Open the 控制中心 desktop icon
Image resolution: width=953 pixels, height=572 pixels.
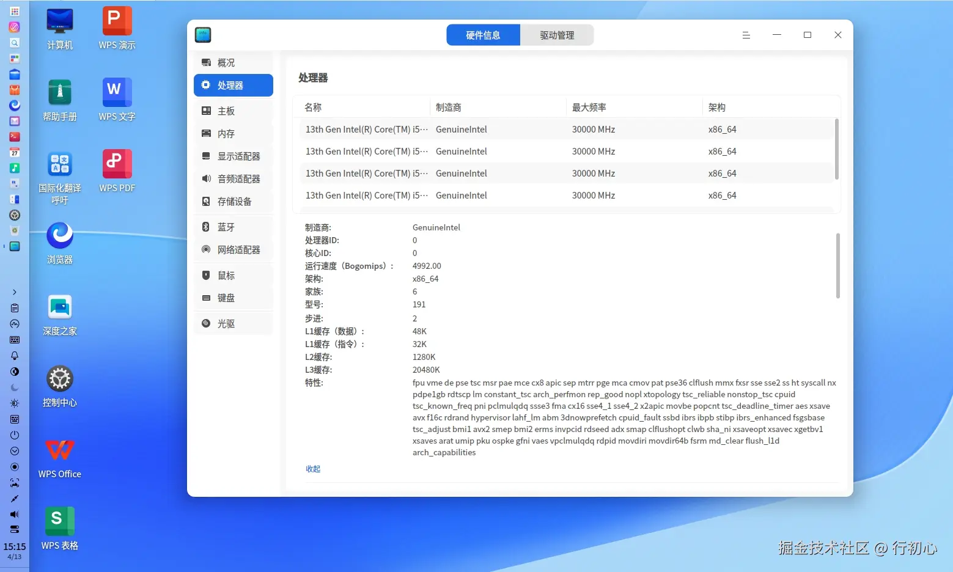click(60, 387)
